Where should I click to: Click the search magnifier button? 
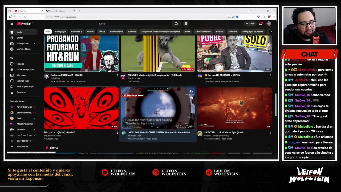click(x=176, y=24)
